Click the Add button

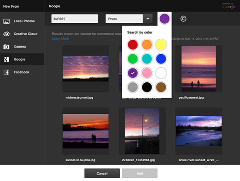(140, 173)
